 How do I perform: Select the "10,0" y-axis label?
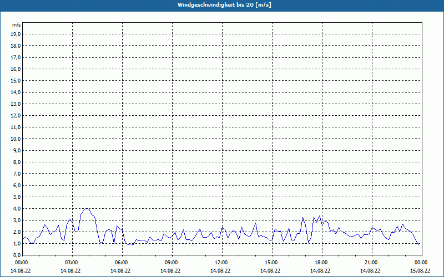(16, 139)
